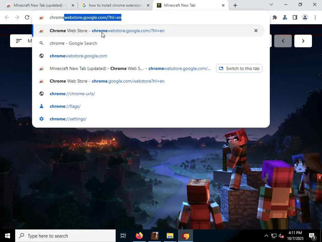Open Chrome's three-dot menu
Viewport: 322px width, 242px height.
[x=315, y=18]
